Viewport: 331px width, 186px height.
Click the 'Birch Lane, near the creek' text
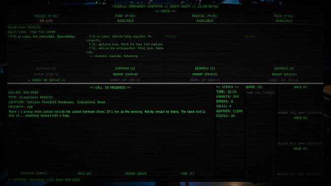click(x=32, y=32)
